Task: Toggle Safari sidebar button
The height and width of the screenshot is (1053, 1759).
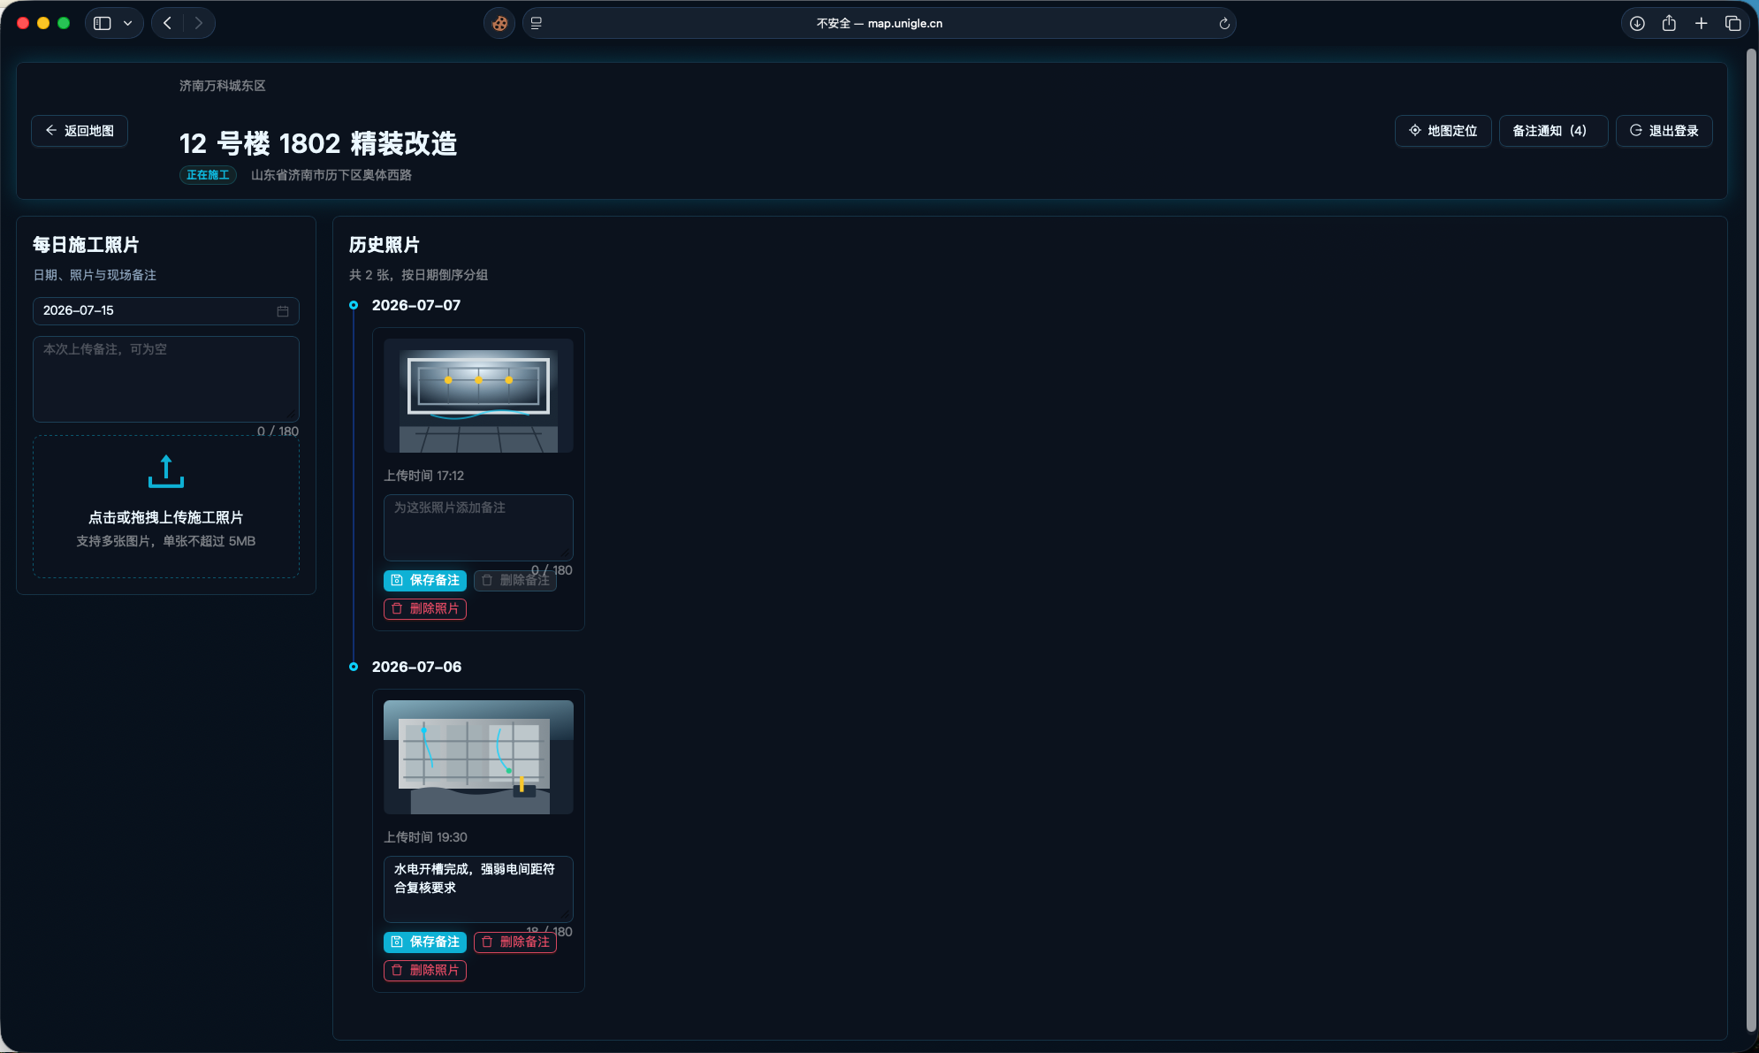Action: (103, 24)
